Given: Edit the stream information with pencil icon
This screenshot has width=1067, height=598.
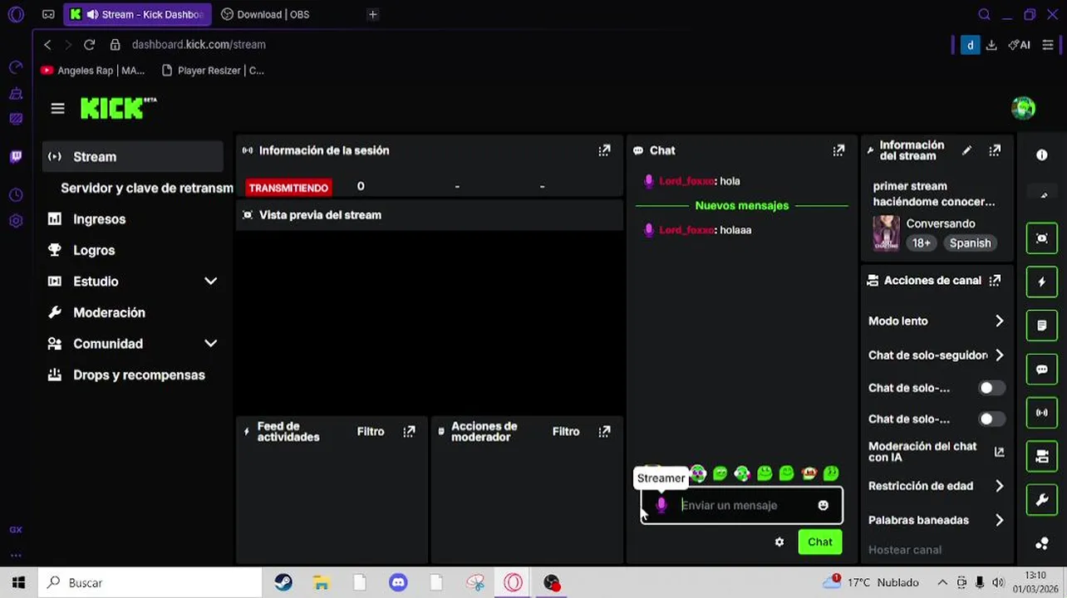Looking at the screenshot, I should [x=966, y=150].
